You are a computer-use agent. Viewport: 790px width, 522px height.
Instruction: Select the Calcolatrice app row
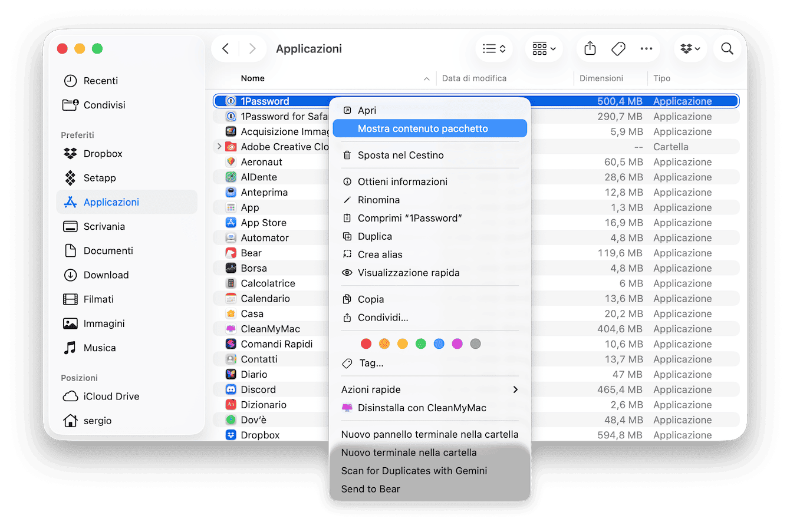[x=476, y=283]
